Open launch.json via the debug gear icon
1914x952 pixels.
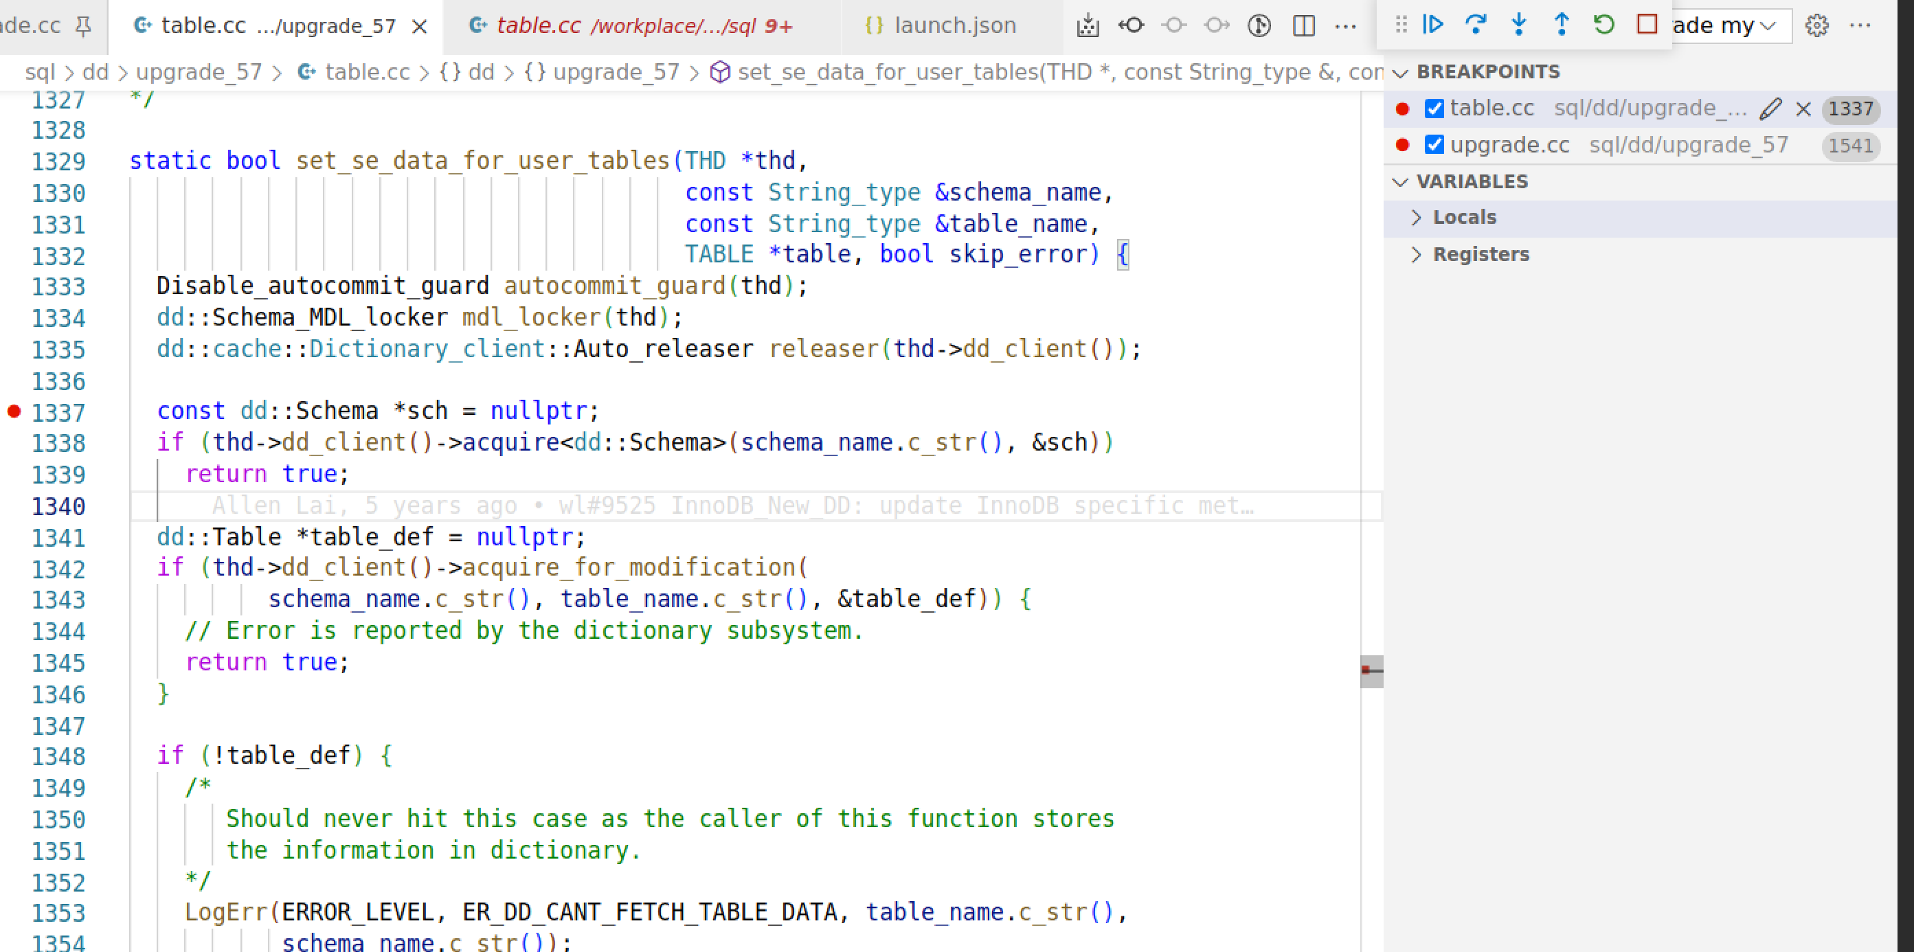[x=1816, y=25]
